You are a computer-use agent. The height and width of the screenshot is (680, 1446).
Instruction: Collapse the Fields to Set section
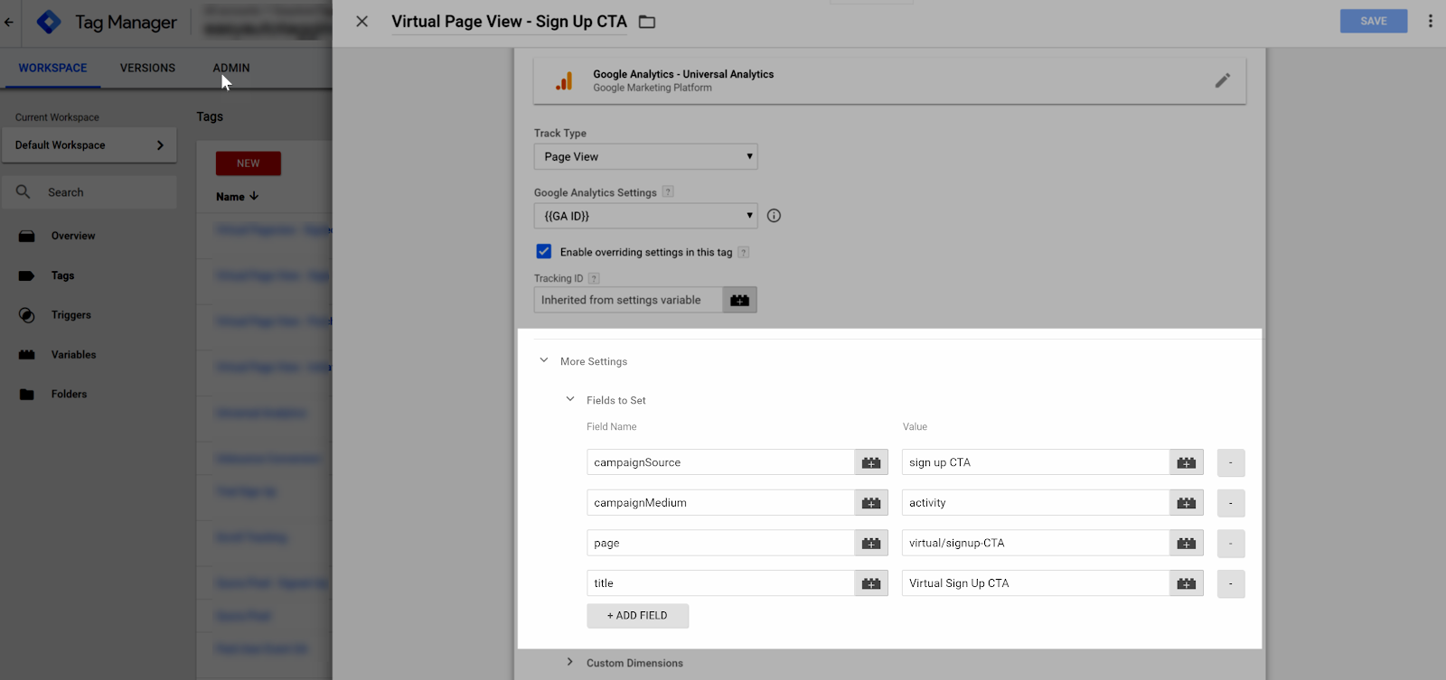tap(570, 399)
